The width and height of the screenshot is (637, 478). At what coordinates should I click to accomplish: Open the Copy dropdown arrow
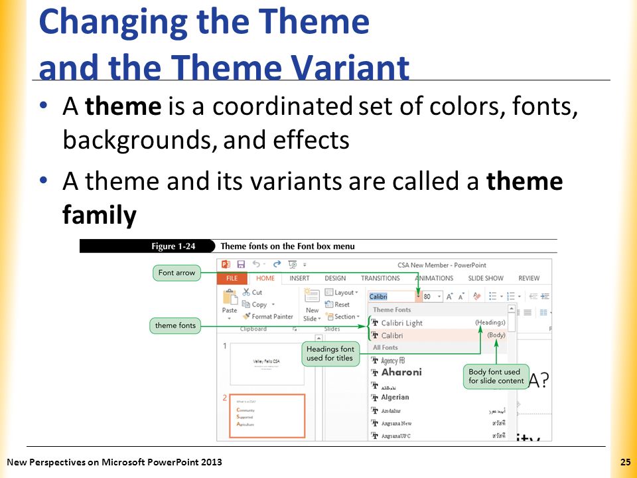tap(273, 305)
